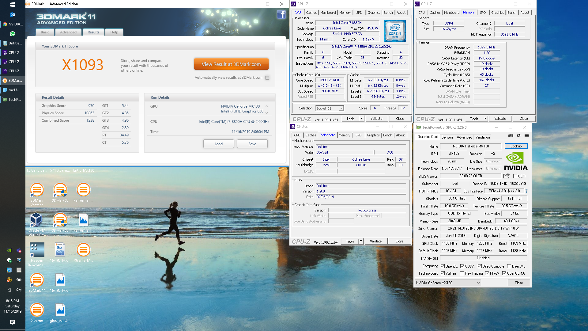This screenshot has height=331, width=588.
Task: Switch to the 3DMark Basic tab
Action: click(45, 32)
